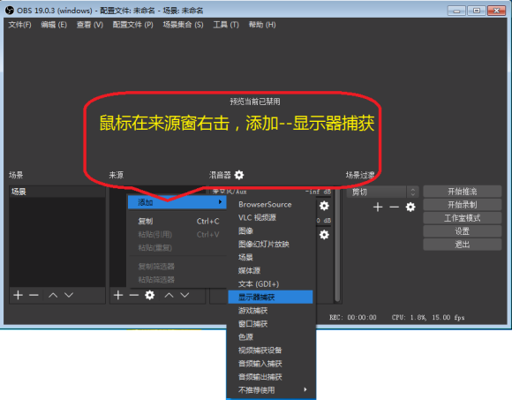Click the 预览当前已禁用 preview text
Image resolution: width=512 pixels, height=400 pixels.
pyautogui.click(x=255, y=102)
